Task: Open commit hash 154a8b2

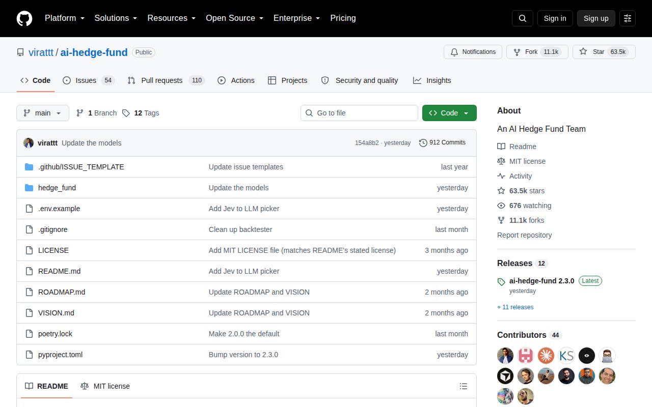Action: [x=367, y=143]
